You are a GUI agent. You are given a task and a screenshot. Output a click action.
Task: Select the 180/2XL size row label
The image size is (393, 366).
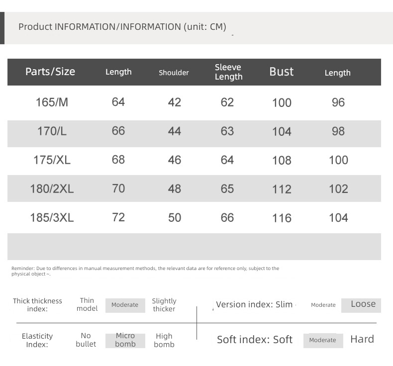(52, 189)
